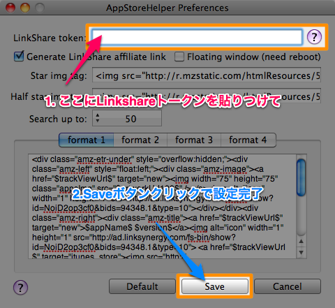Switch to the format 1 tab
The width and height of the screenshot is (335, 308).
[x=87, y=140]
